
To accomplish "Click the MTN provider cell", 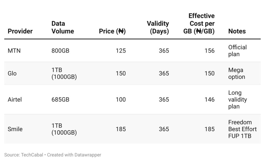I will click(x=14, y=51).
